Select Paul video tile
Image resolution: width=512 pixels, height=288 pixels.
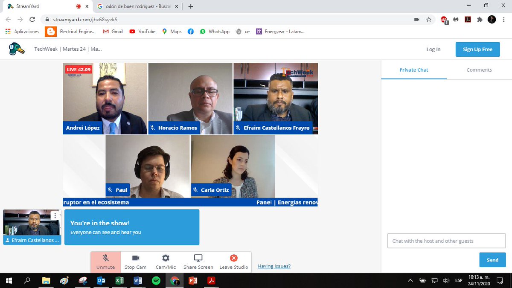click(148, 166)
